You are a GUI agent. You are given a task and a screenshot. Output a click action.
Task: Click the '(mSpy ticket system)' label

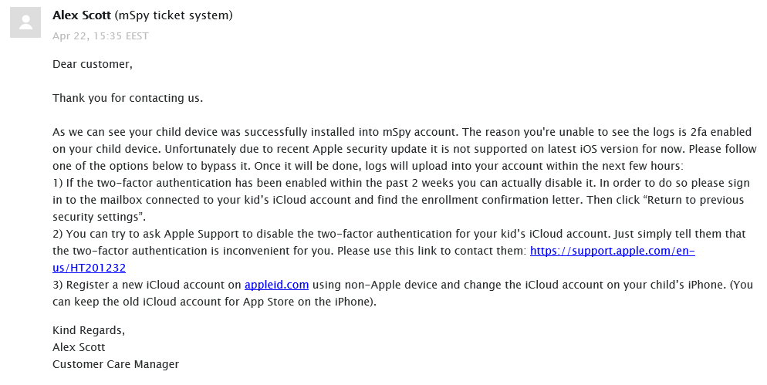[174, 15]
